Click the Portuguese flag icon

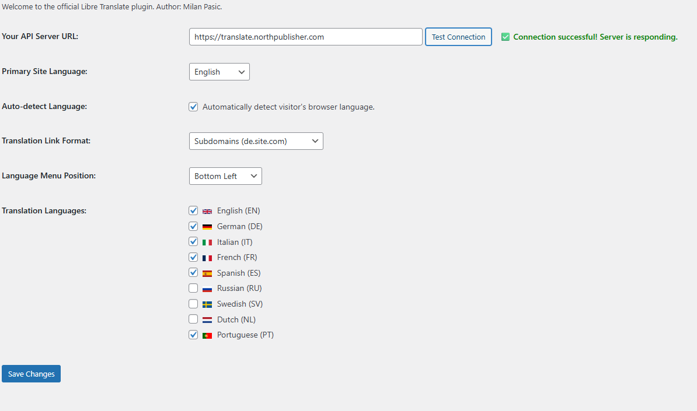tap(207, 335)
